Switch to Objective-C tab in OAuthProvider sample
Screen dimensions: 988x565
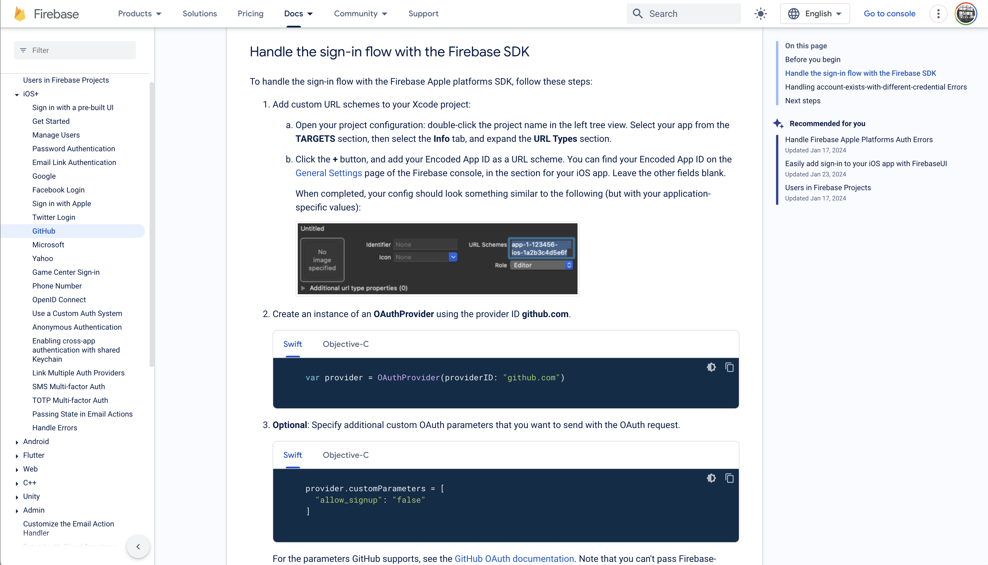click(346, 344)
